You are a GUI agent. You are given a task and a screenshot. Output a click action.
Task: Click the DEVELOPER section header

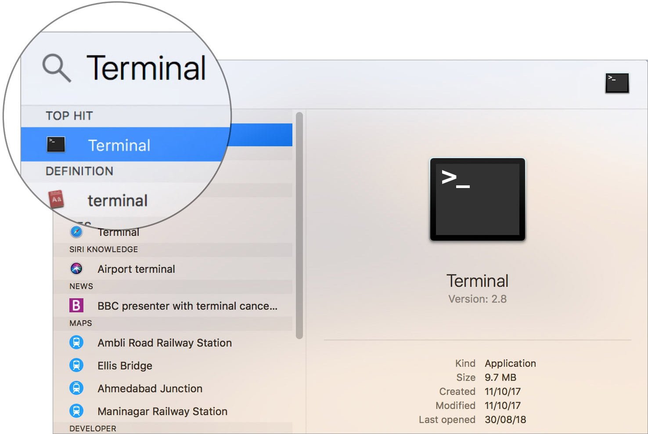(x=93, y=428)
